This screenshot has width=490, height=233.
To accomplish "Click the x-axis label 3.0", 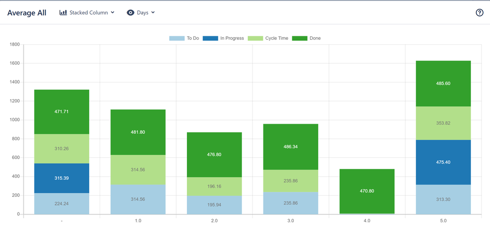I will (x=291, y=221).
